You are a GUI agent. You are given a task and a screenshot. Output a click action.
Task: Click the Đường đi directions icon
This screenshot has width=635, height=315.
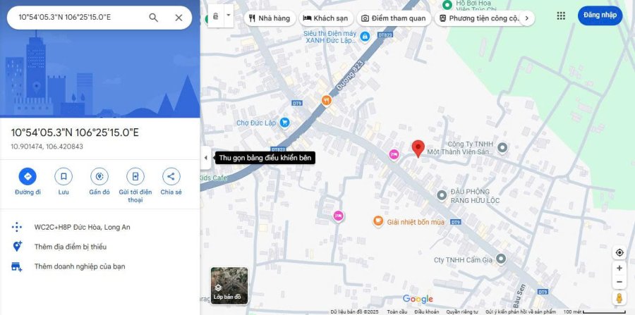point(28,176)
